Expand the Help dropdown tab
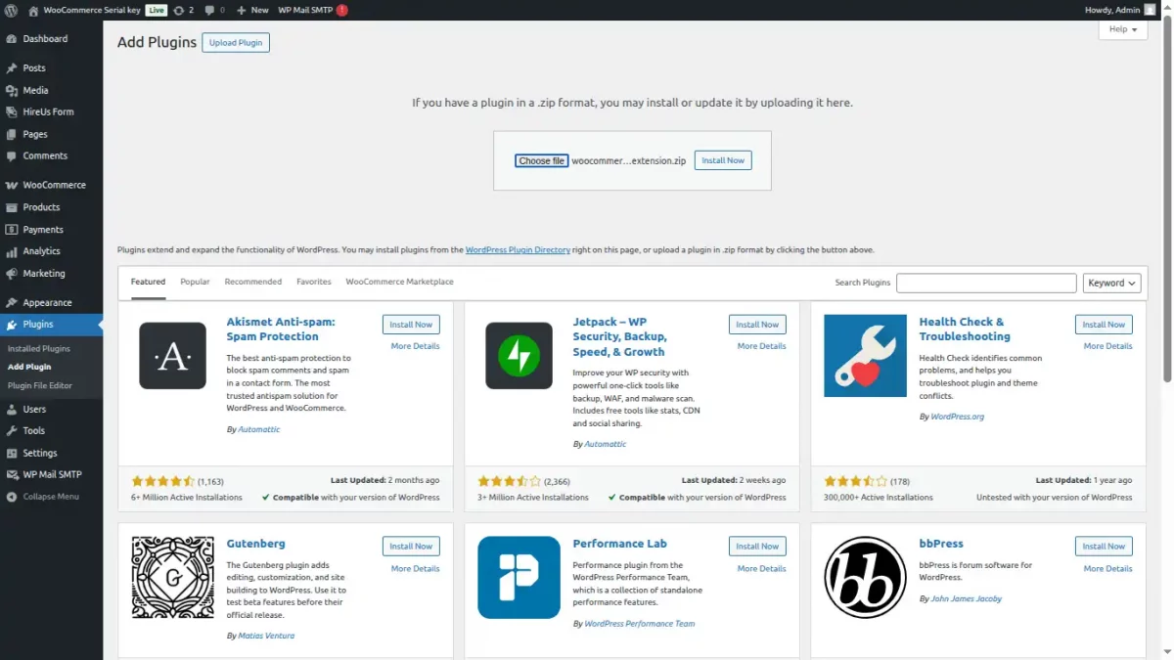Screen dimensions: 1174x660 (1123, 30)
